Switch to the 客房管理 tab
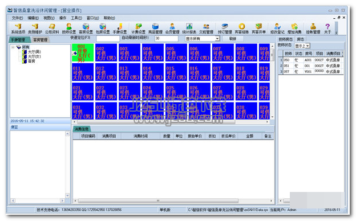Screen dimensions: 356x221 click(40, 40)
